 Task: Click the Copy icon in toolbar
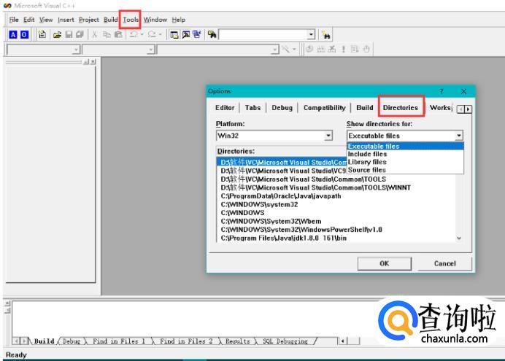pyautogui.click(x=107, y=34)
